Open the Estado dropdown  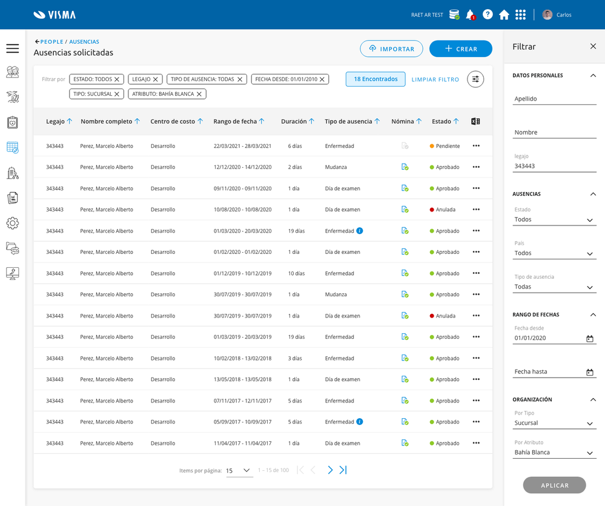point(555,219)
